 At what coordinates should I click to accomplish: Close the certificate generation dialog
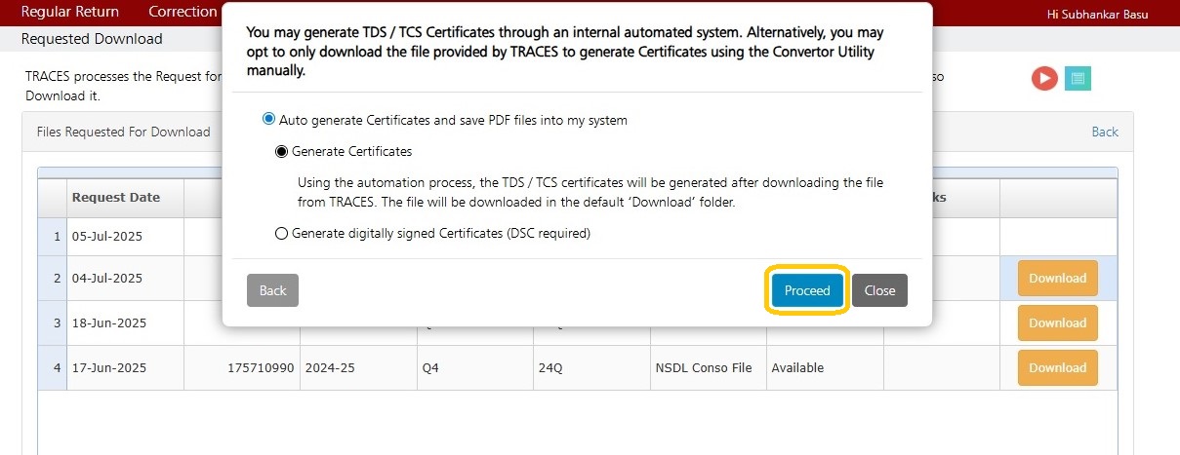pyautogui.click(x=879, y=290)
